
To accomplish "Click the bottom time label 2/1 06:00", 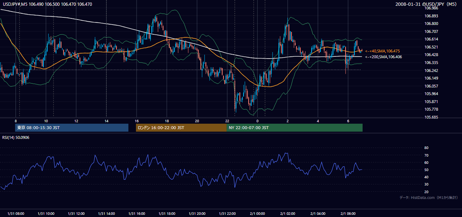I will pyautogui.click(x=348, y=213).
